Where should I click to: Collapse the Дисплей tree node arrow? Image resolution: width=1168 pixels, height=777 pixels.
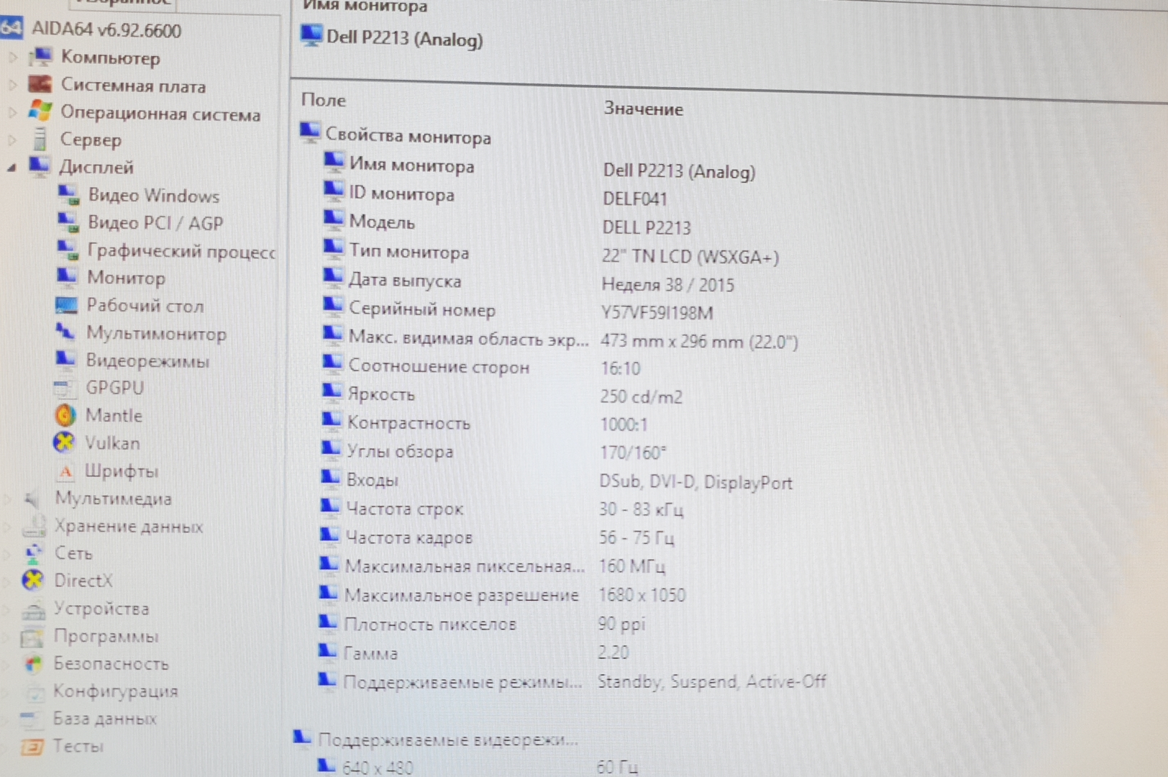tap(11, 168)
